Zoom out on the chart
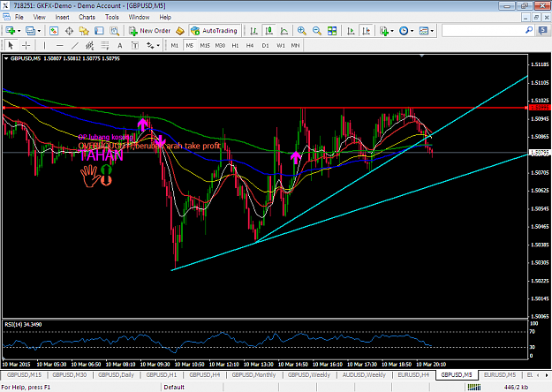Screen dimensions: 552x392 pyautogui.click(x=317, y=31)
